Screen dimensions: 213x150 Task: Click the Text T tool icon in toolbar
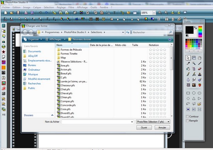tap(114, 13)
